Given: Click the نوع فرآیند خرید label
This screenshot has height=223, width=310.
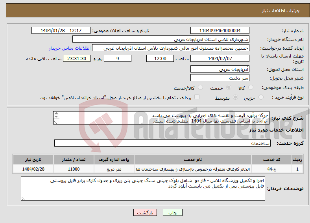Looking at the screenshot, I should point(288,97).
